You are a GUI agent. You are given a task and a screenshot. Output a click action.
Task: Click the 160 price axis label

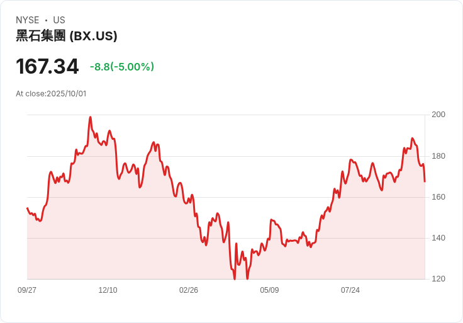(x=438, y=197)
